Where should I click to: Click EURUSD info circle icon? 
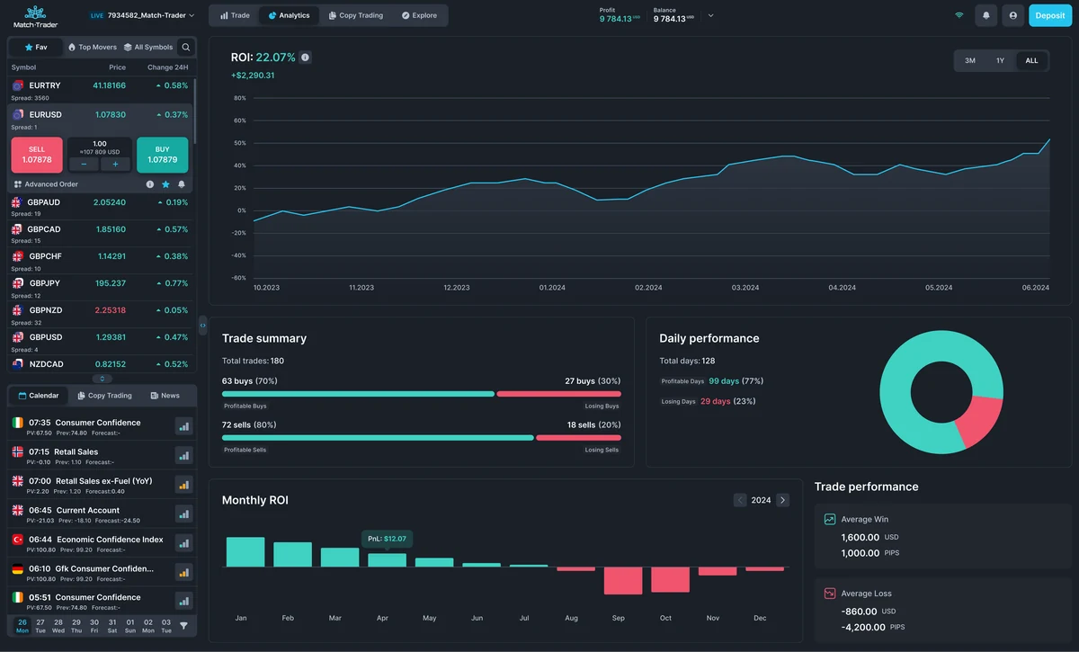(x=149, y=184)
